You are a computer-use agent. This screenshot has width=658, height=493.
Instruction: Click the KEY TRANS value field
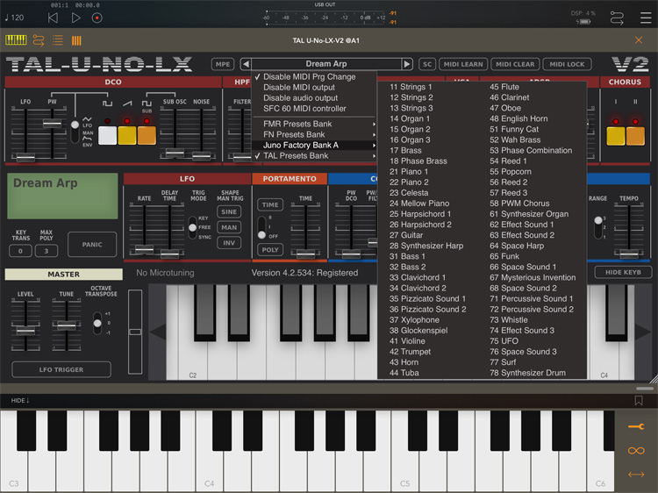(20, 251)
